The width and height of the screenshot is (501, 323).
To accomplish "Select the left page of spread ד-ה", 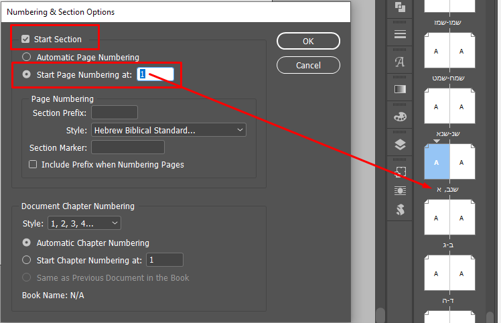I will [437, 273].
